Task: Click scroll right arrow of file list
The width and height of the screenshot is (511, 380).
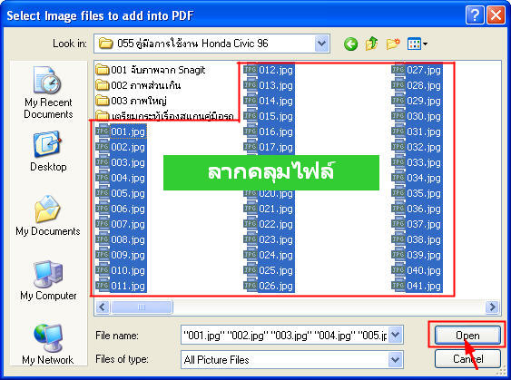Action: pos(492,307)
